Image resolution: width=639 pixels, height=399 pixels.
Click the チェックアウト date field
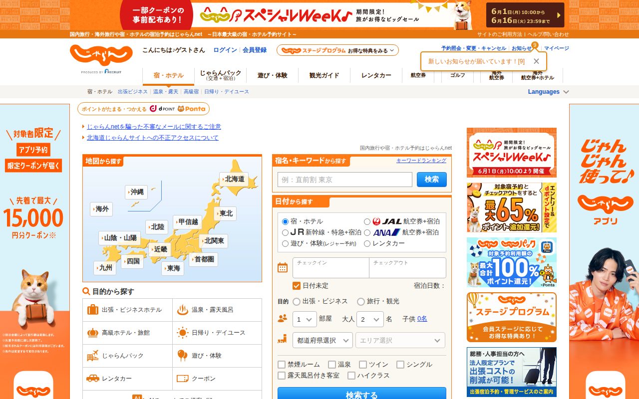408,268
